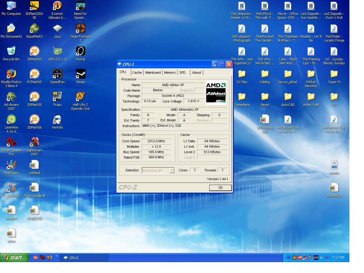Open the Super Pi folder
The height and width of the screenshot is (273, 364).
(334, 76)
